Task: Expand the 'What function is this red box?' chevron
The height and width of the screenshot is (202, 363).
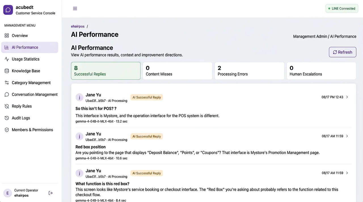Action: coord(347,173)
